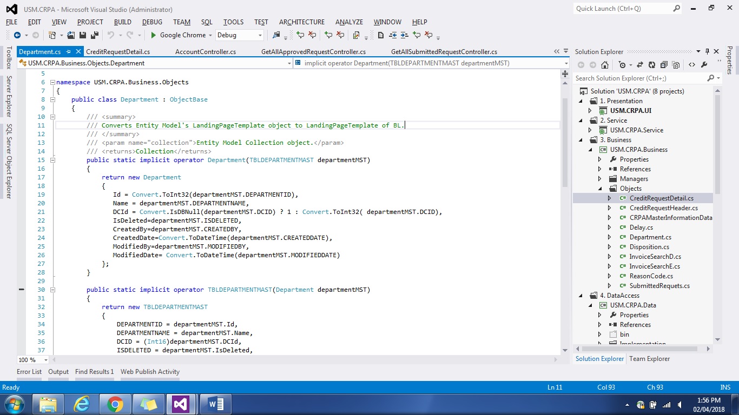Toggle Show All Files in Solution Explorer
The height and width of the screenshot is (415, 739).
coord(676,65)
